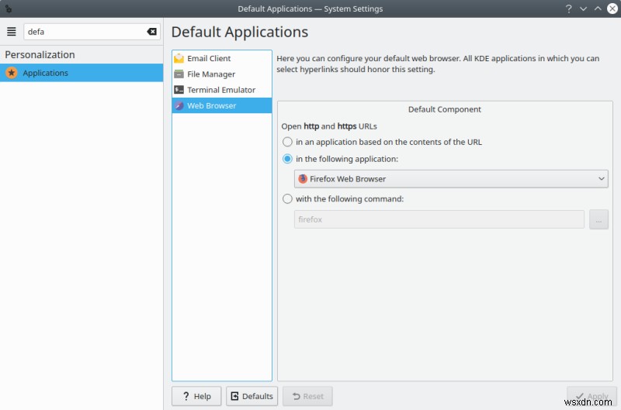Viewport: 621px width, 410px height.
Task: Click the Default Applications heading
Action: click(x=240, y=32)
